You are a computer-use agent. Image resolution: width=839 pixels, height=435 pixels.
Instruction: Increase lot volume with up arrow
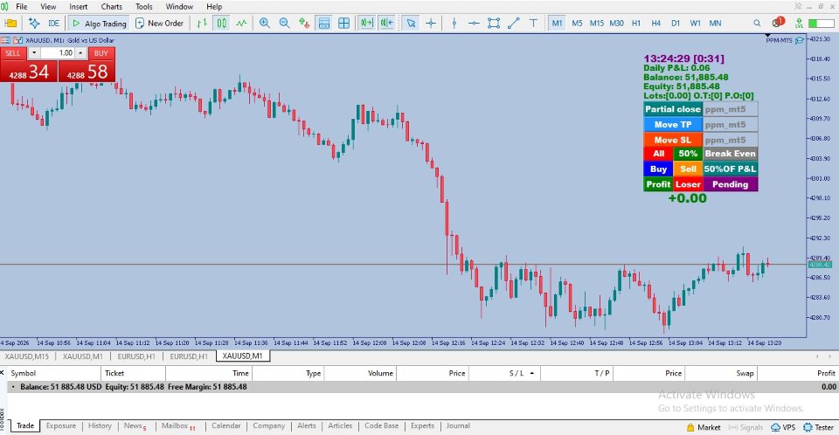(80, 53)
